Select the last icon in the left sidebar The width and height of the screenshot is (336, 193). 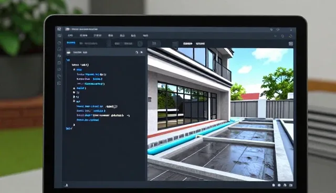pos(59,83)
